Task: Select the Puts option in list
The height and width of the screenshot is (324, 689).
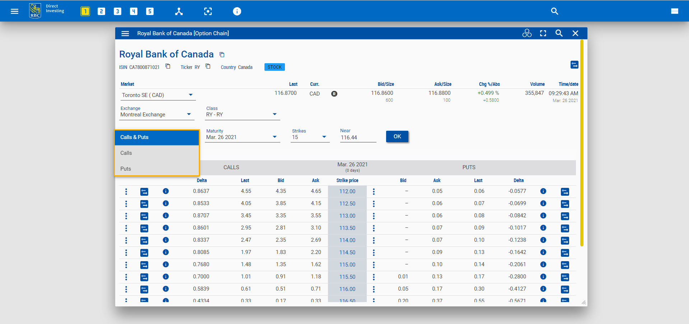Action: click(x=157, y=168)
